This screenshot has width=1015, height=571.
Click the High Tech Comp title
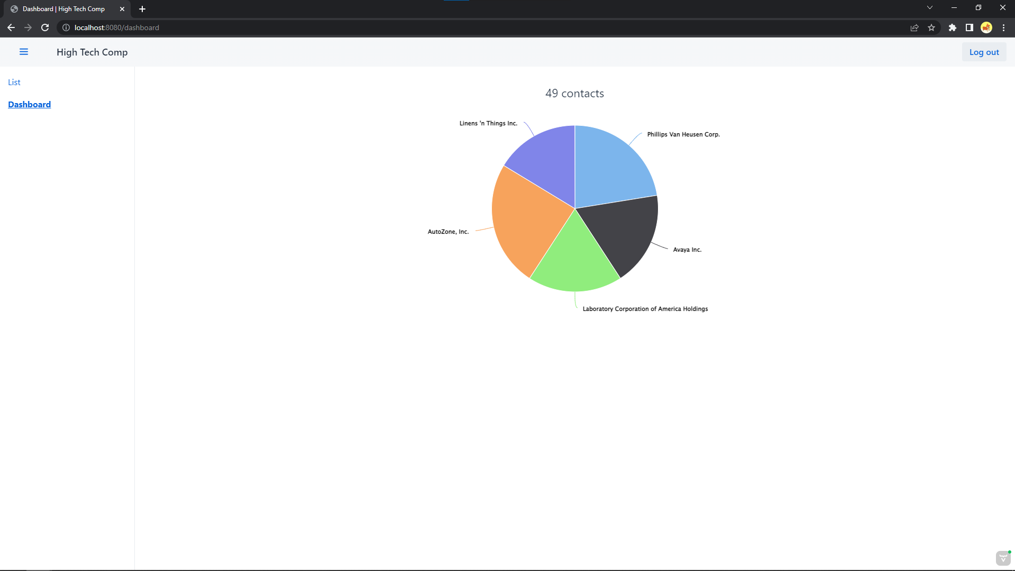coord(92,52)
